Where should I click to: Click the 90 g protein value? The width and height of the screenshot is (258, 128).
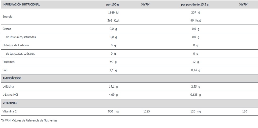coord(113,62)
